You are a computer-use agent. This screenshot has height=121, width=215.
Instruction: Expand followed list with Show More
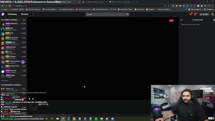tap(5, 81)
